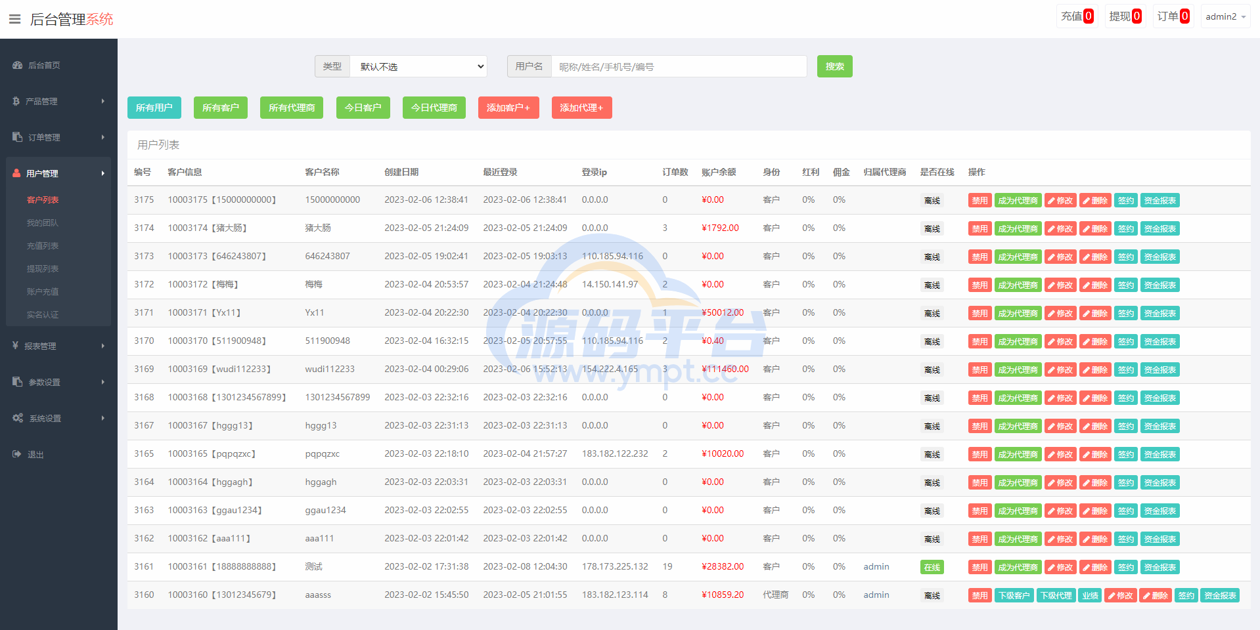Image resolution: width=1260 pixels, height=630 pixels.
Task: Expand 报表管理 submenu arrow
Action: (103, 346)
